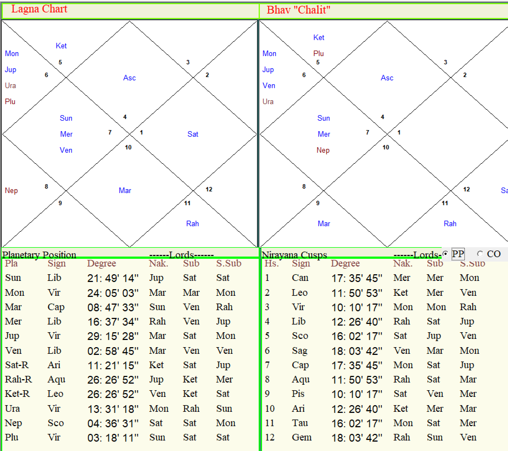Click Plu in Bhav Chalit chart

pyautogui.click(x=318, y=54)
